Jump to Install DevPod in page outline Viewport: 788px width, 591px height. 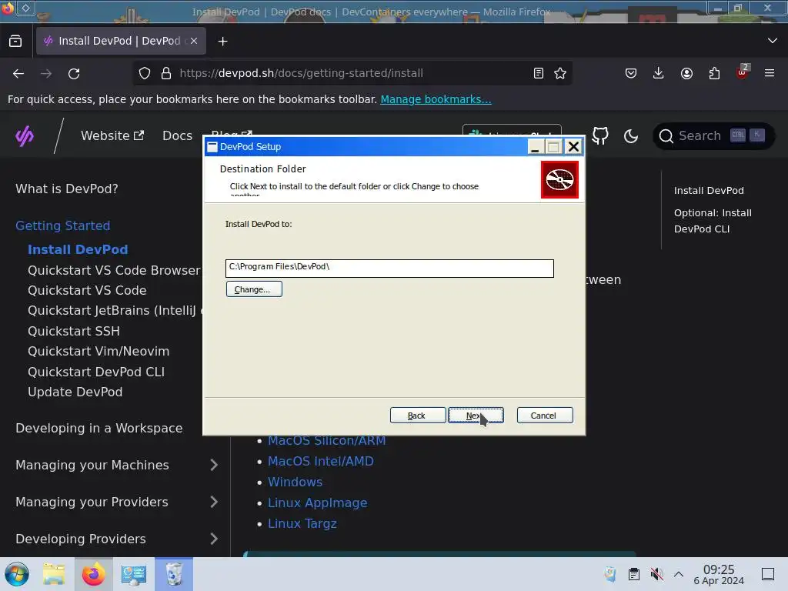point(709,191)
